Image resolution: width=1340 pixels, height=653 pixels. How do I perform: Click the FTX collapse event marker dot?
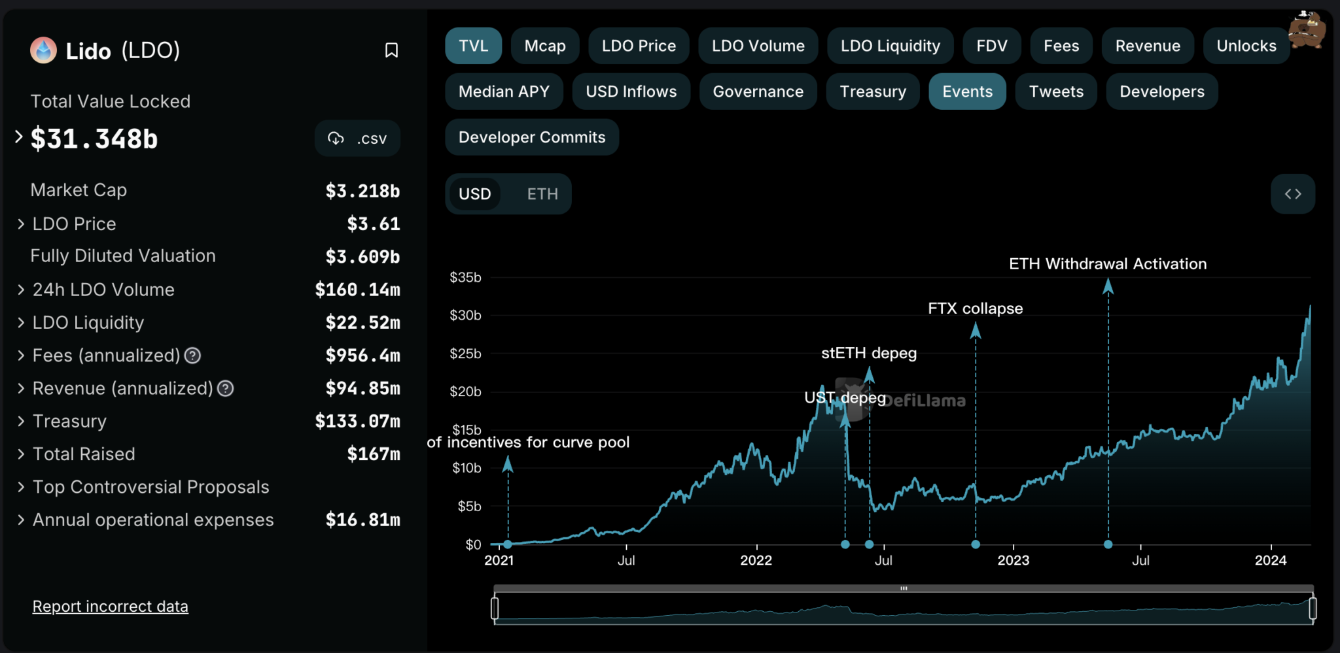pyautogui.click(x=976, y=544)
